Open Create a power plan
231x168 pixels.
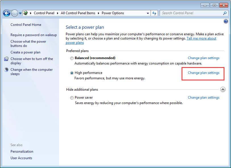click(25, 52)
